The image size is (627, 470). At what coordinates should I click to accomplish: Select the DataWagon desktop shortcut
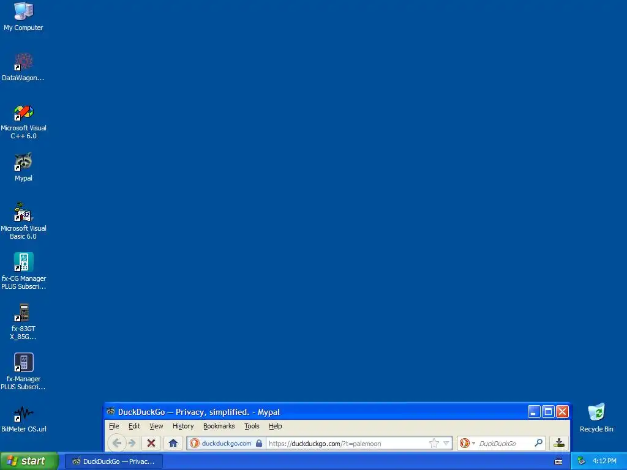[23, 67]
